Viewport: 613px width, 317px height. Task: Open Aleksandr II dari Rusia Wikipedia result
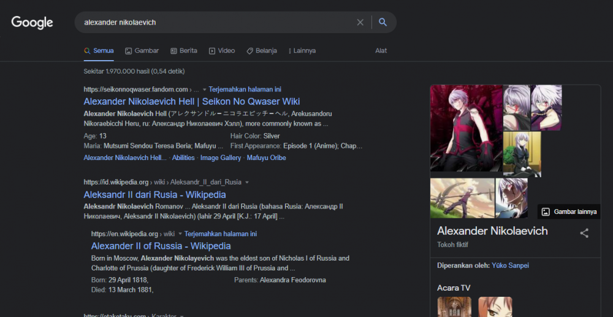pyautogui.click(x=154, y=194)
